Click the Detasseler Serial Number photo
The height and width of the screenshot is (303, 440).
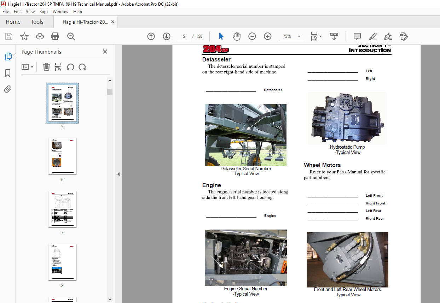246,135
